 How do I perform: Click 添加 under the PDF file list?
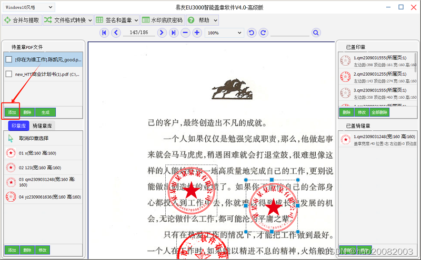(12, 112)
